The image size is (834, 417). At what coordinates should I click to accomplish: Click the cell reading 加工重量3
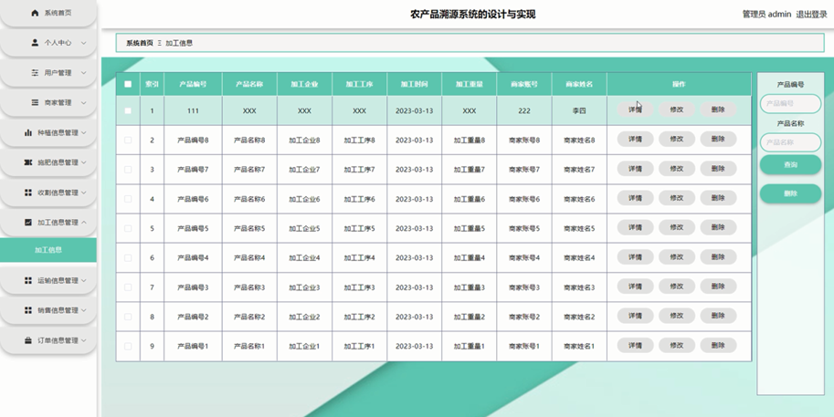(x=470, y=287)
